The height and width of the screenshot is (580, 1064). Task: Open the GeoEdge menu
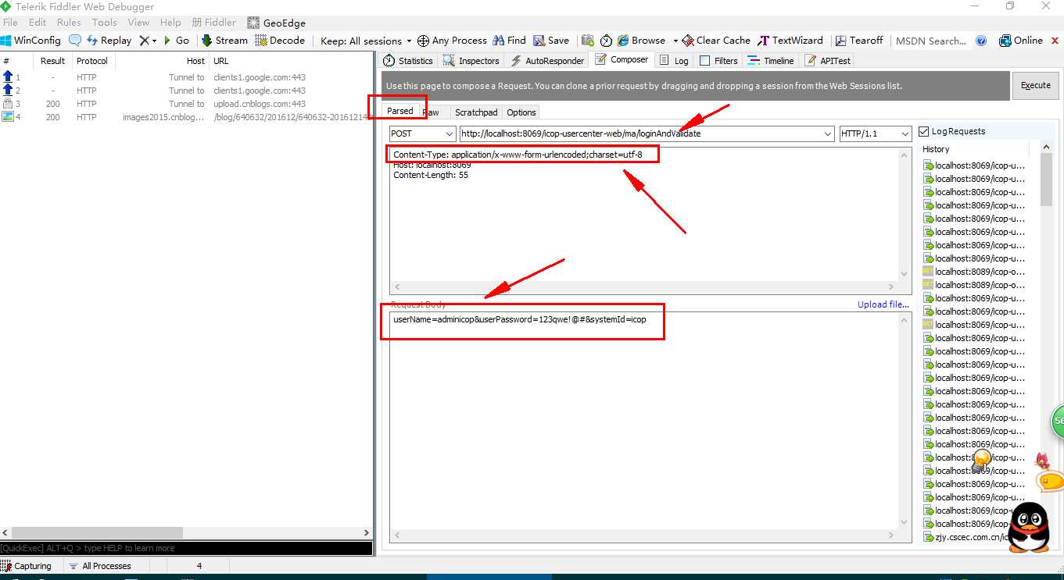[276, 23]
